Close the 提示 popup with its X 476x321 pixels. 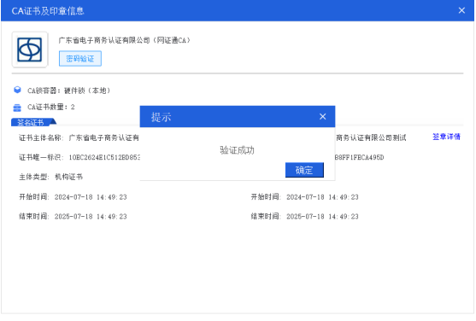click(x=323, y=116)
